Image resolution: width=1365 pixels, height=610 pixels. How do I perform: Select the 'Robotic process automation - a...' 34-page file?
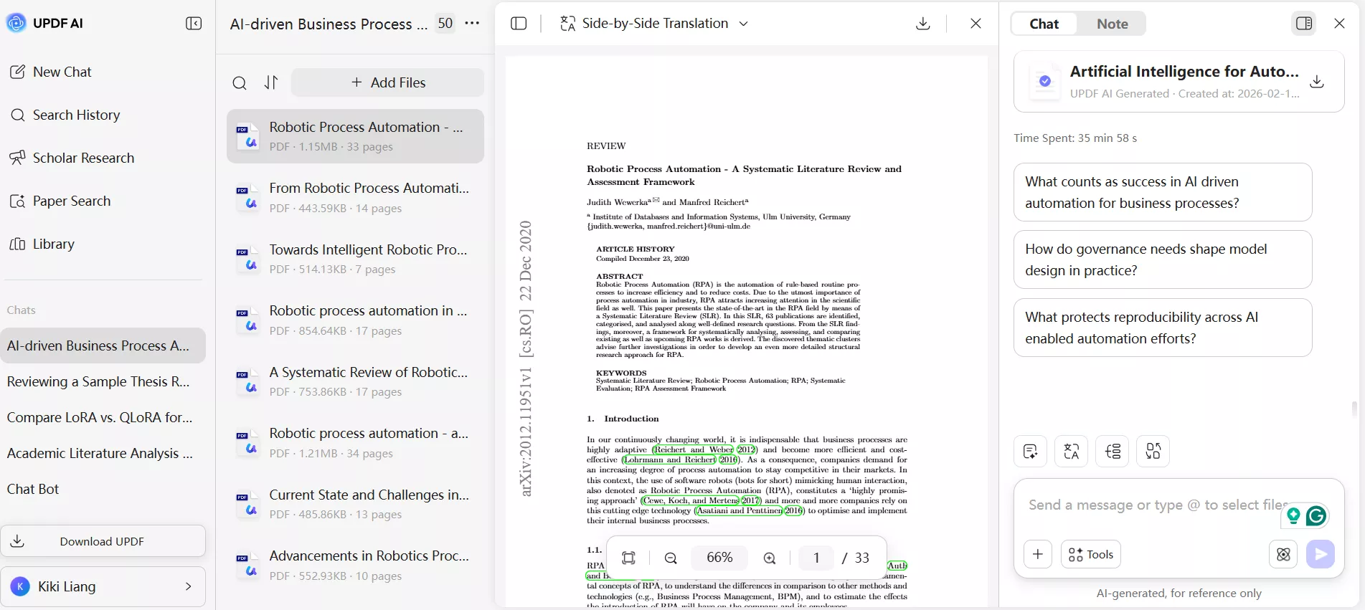click(x=356, y=442)
